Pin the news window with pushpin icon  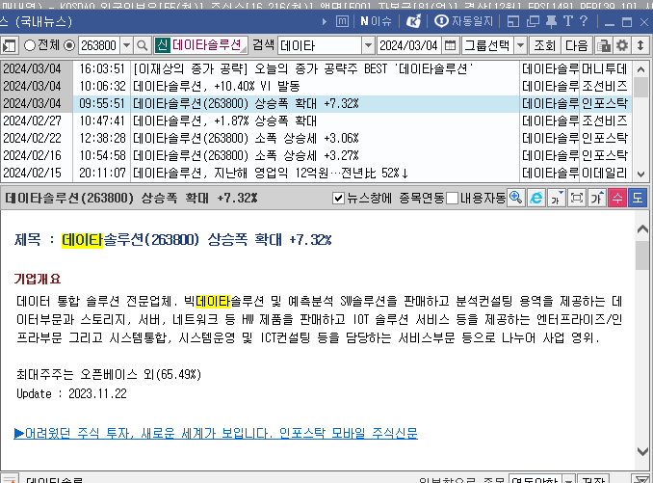pyautogui.click(x=551, y=21)
